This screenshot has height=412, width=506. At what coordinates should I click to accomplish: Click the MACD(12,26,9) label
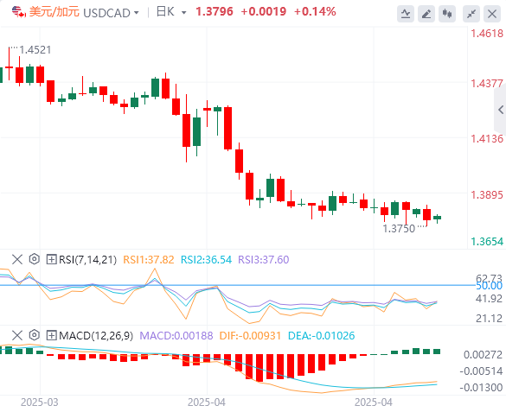click(x=96, y=336)
